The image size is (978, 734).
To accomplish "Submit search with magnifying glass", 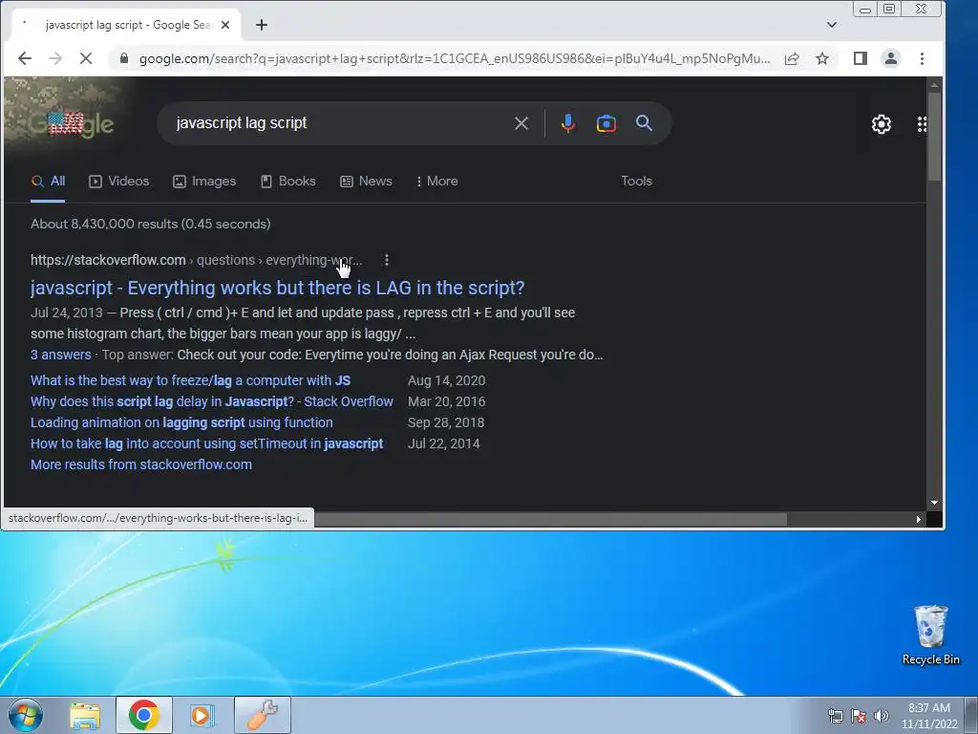I will click(645, 123).
